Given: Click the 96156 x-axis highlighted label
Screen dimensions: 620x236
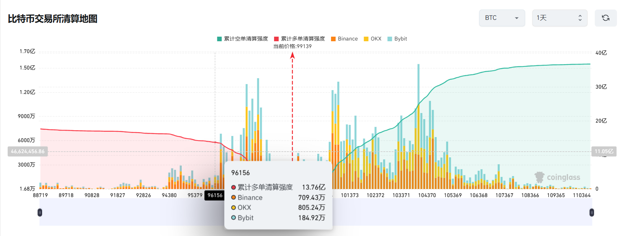Looking at the screenshot, I should (215, 195).
